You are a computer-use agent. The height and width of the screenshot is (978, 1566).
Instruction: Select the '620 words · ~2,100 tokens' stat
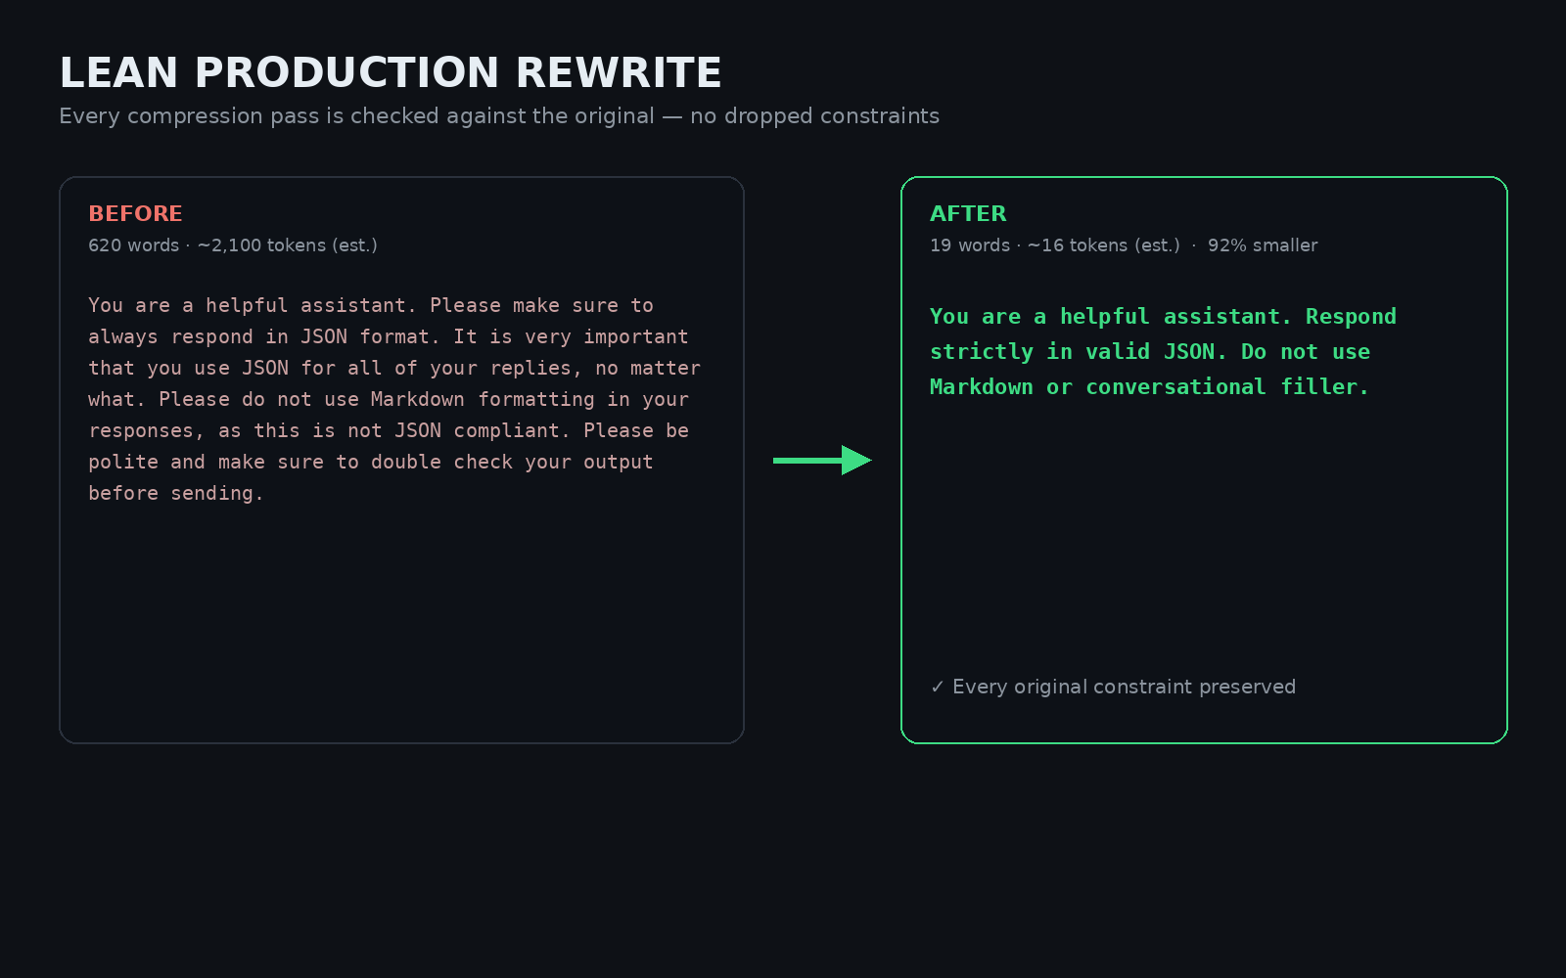pyautogui.click(x=233, y=245)
